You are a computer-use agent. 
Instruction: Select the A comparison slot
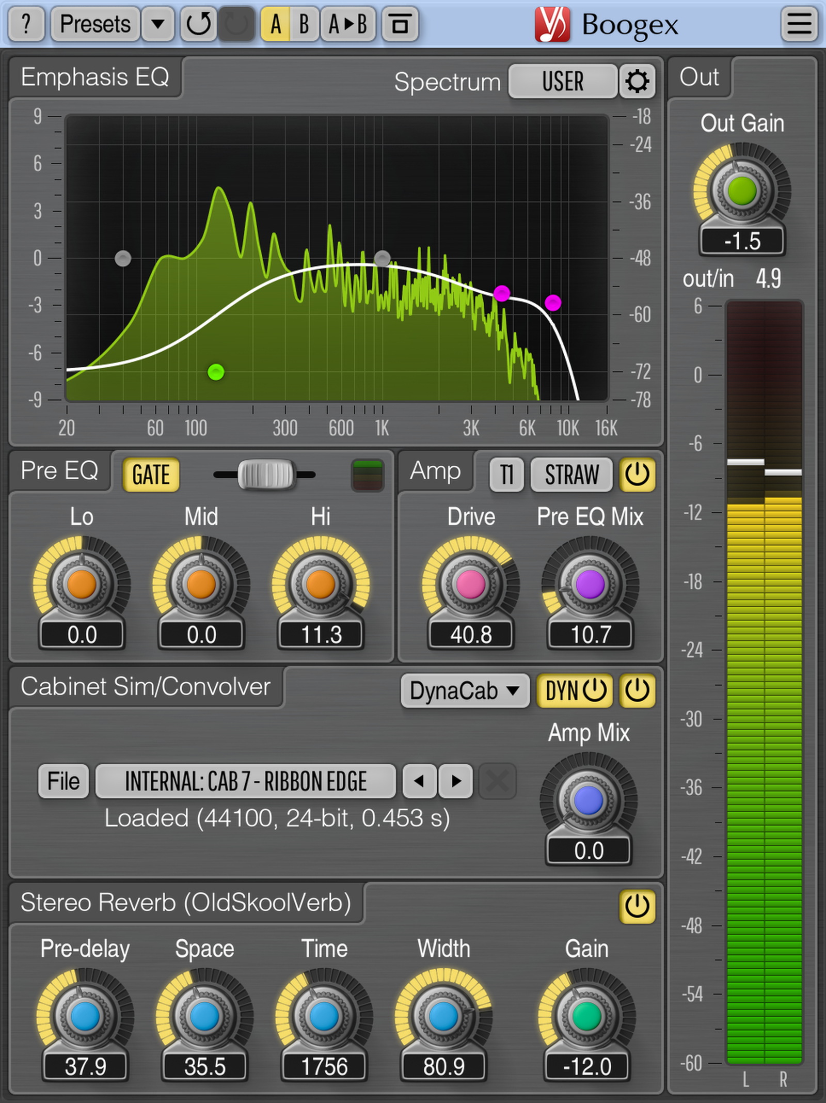pyautogui.click(x=276, y=24)
